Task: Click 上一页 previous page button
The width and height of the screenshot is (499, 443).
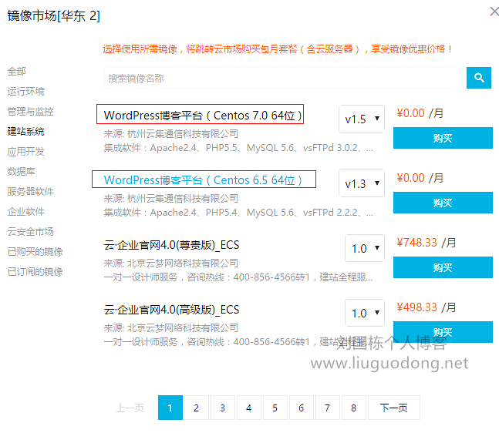Action: click(x=130, y=408)
